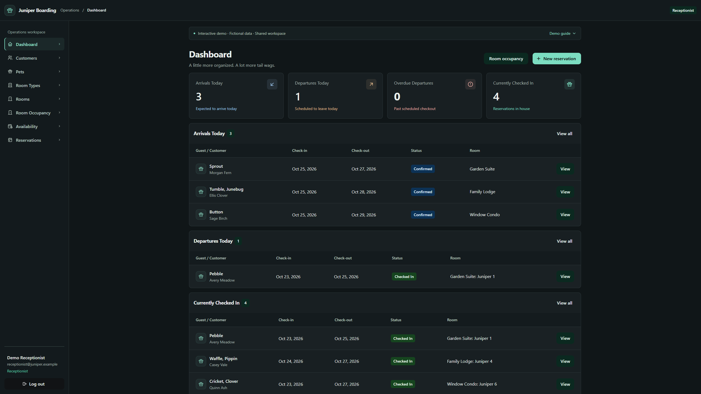Viewport: 701px width, 394px height.
Task: Click the Currently Checked In paw icon
Action: [x=569, y=84]
